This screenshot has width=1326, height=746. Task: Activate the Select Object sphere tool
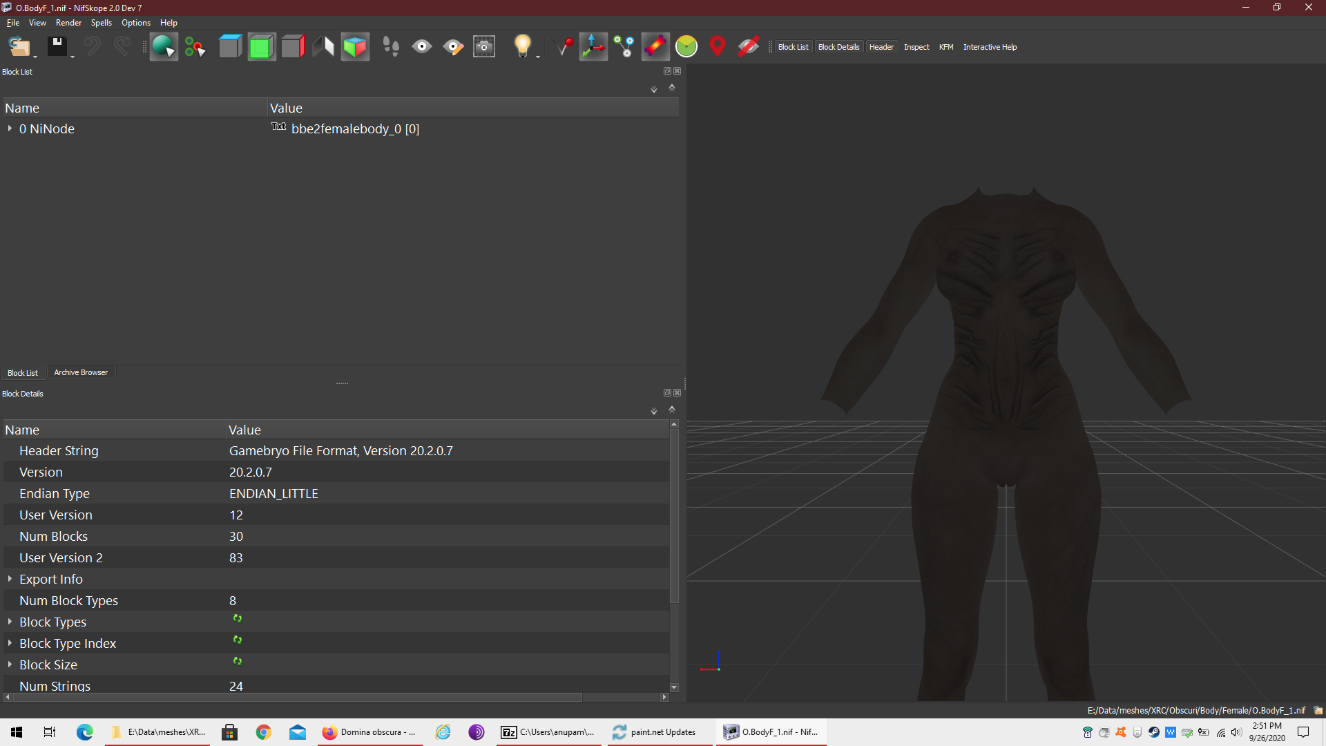(x=164, y=47)
